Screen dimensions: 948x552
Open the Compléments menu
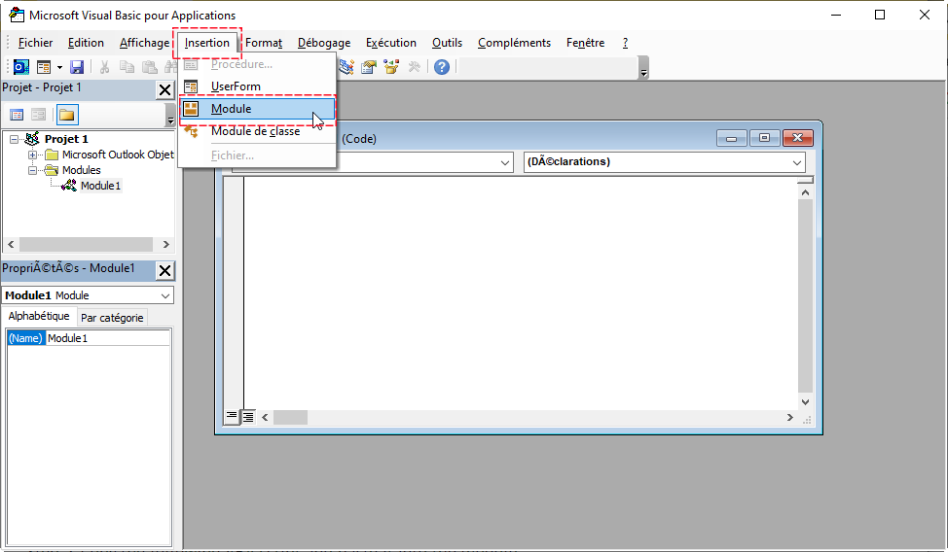pos(515,43)
